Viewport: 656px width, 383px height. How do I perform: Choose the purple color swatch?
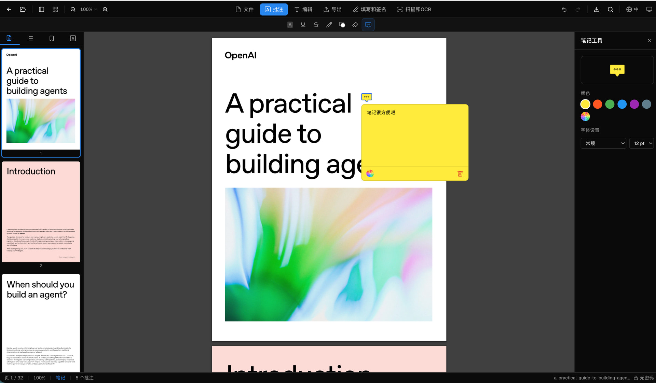[634, 104]
